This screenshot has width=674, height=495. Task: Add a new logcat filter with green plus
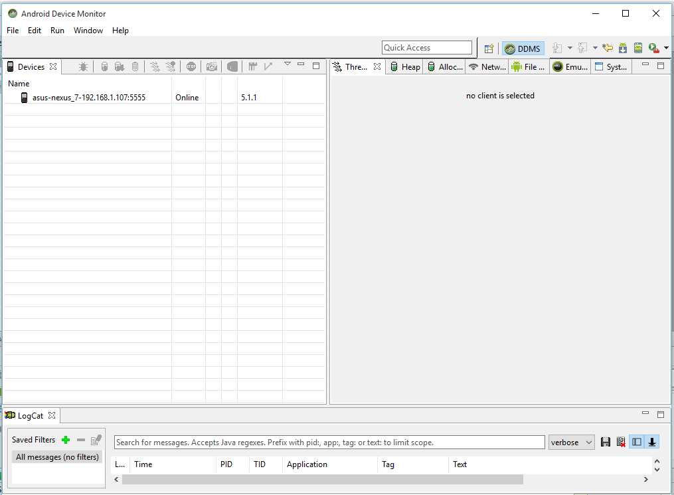66,440
